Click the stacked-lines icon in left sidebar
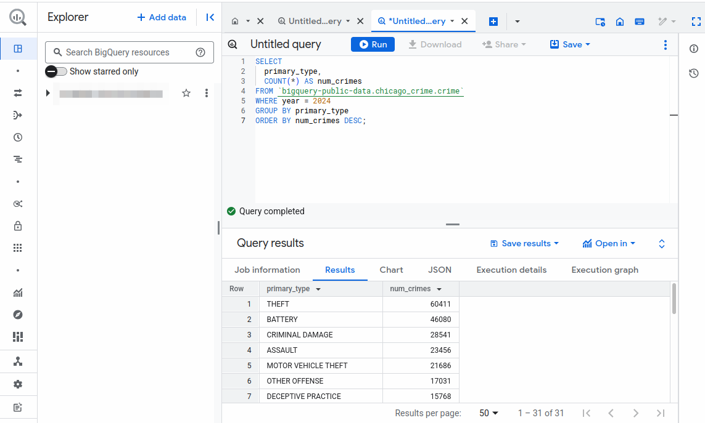Screen dimensions: 705x423 click(x=18, y=159)
